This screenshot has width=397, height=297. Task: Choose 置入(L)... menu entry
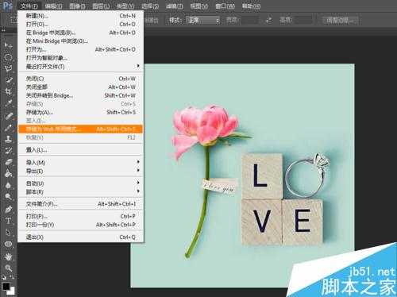(81, 150)
